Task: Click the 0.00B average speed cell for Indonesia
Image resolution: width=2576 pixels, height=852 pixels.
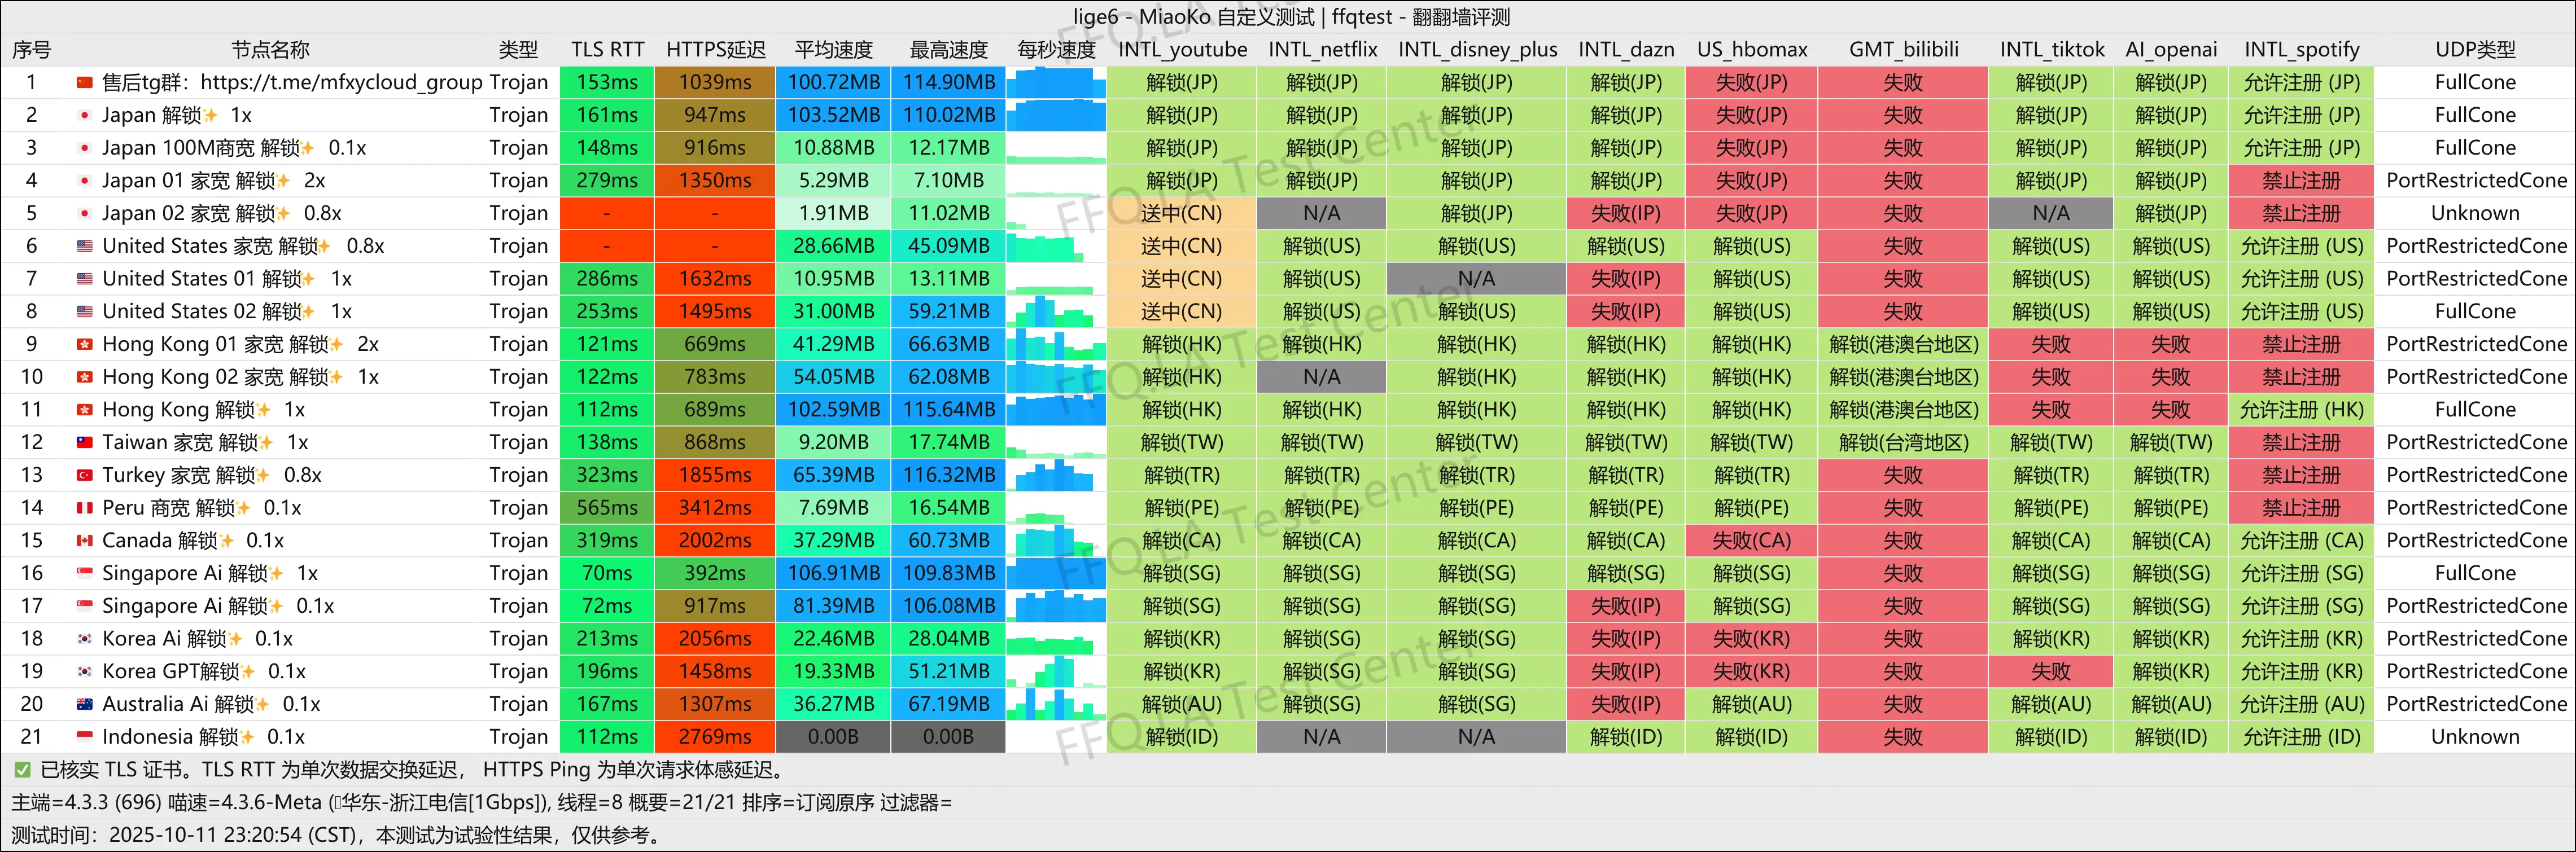Action: (833, 737)
